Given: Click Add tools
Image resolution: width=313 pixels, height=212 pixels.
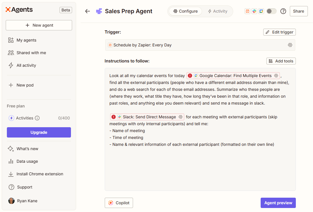Looking at the screenshot, I should click(281, 61).
